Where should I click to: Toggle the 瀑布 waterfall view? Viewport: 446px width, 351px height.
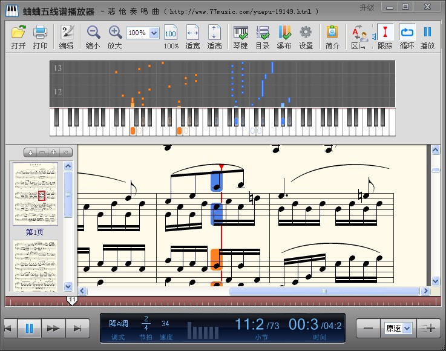[x=284, y=36]
